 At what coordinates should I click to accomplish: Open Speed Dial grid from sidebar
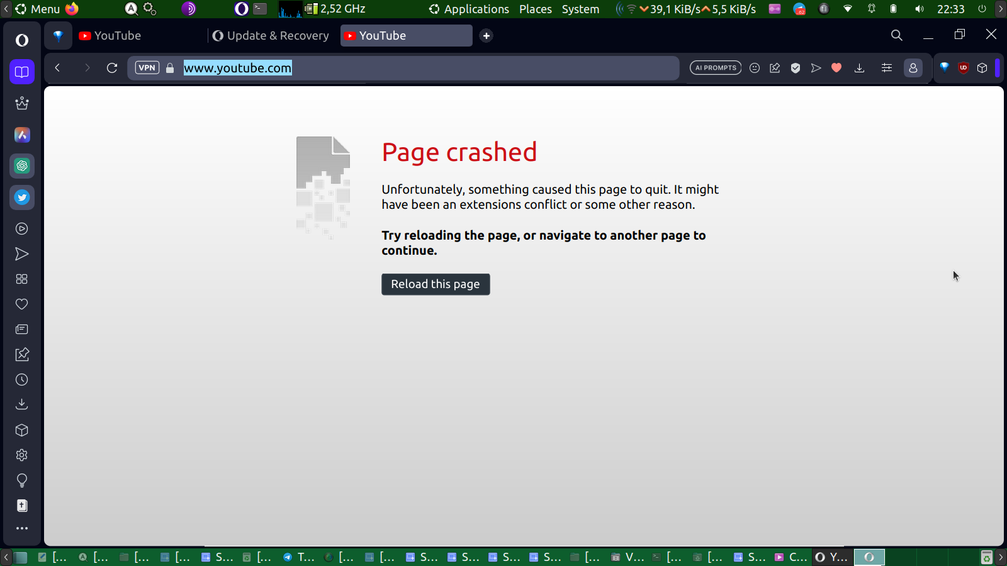coord(22,279)
